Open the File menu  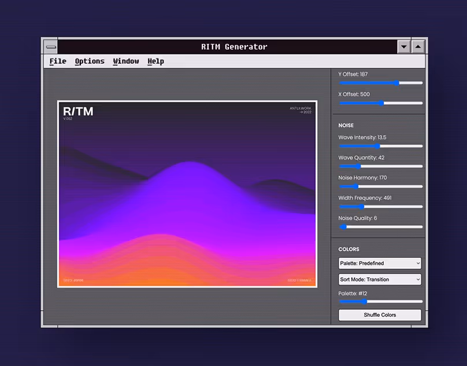58,61
